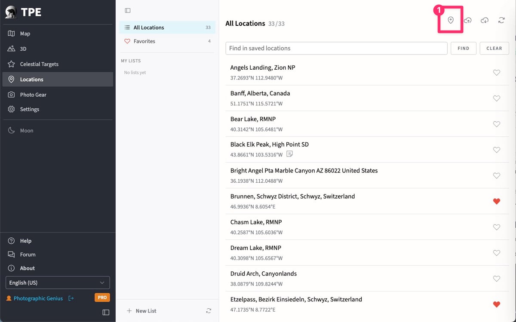Click the TPE logo

coord(23,12)
